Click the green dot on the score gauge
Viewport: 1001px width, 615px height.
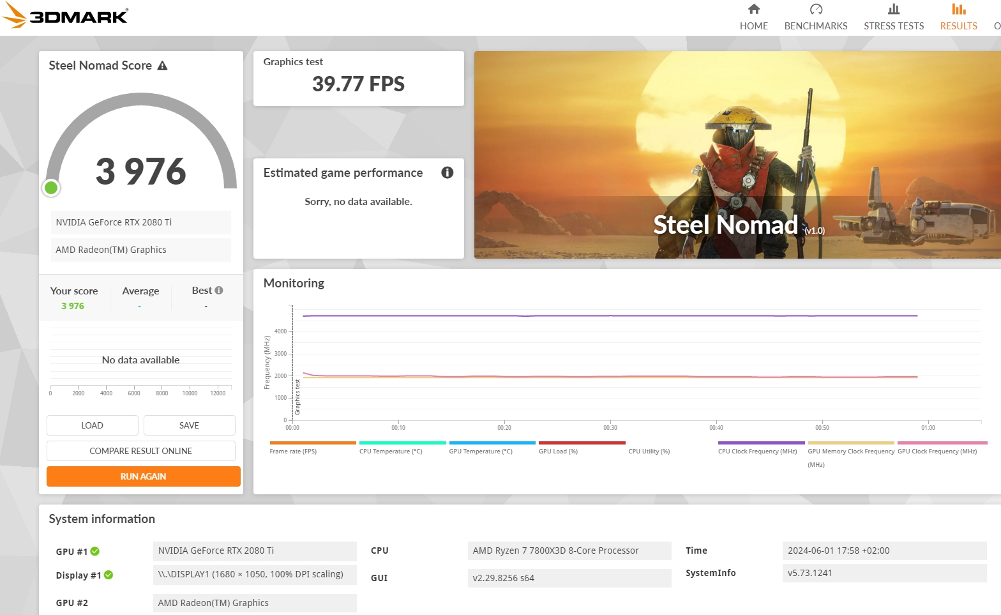coord(51,188)
